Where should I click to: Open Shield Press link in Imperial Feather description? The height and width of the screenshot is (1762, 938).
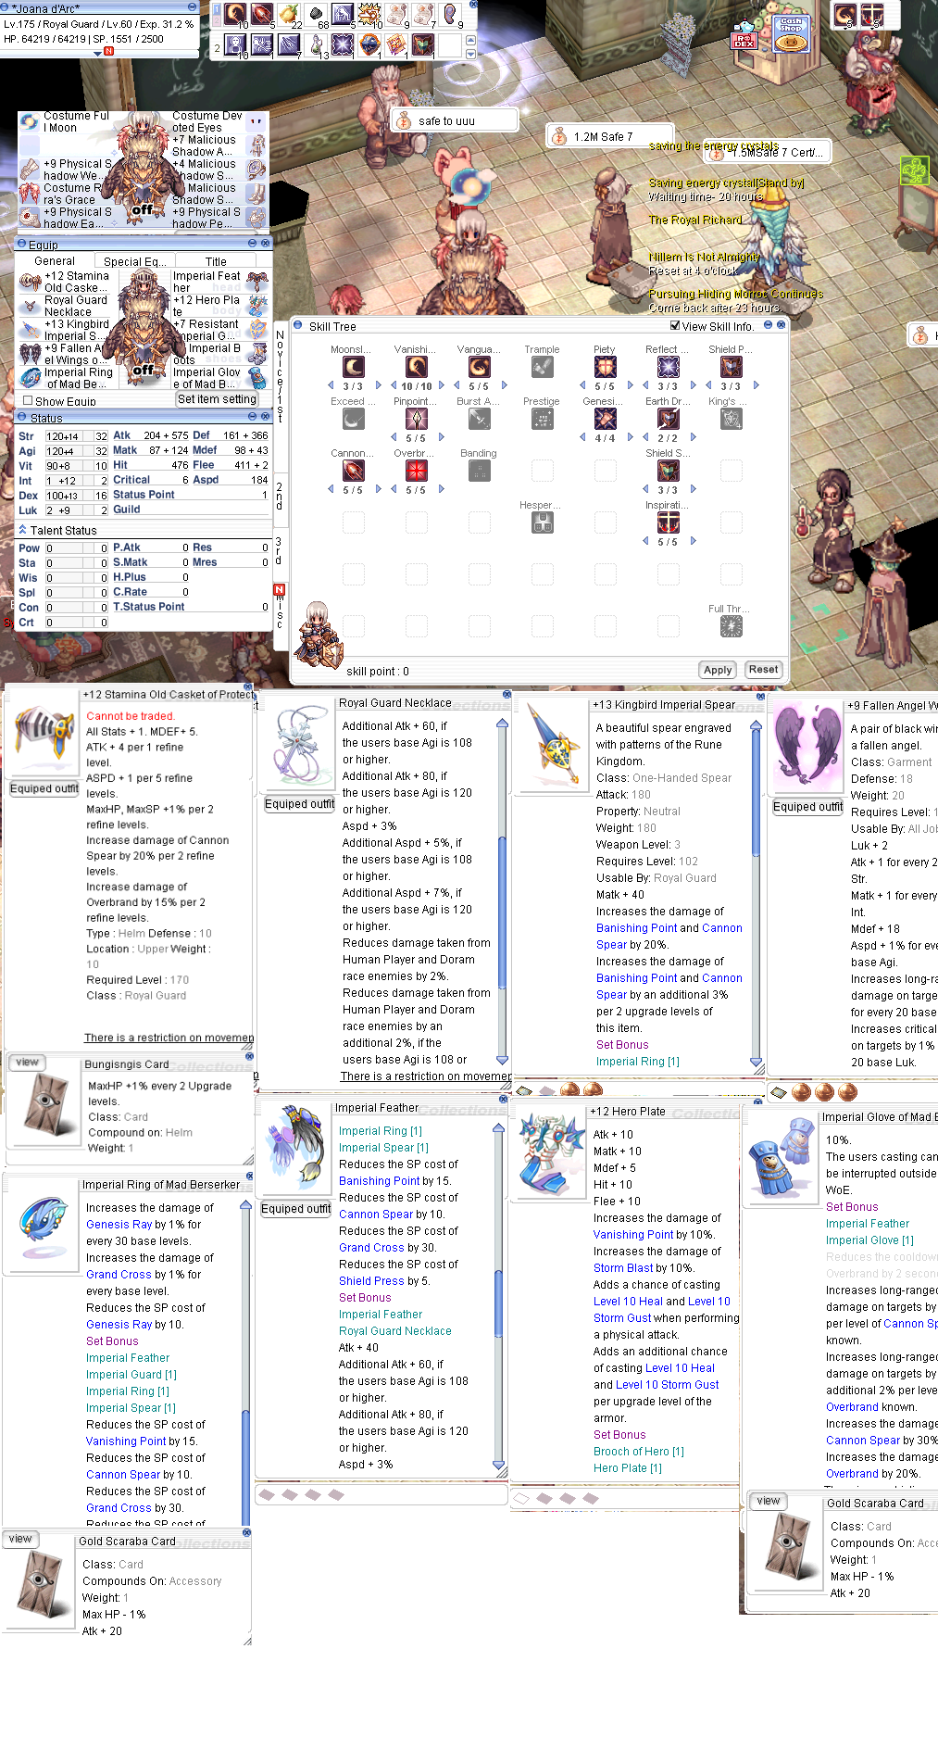(x=371, y=1281)
